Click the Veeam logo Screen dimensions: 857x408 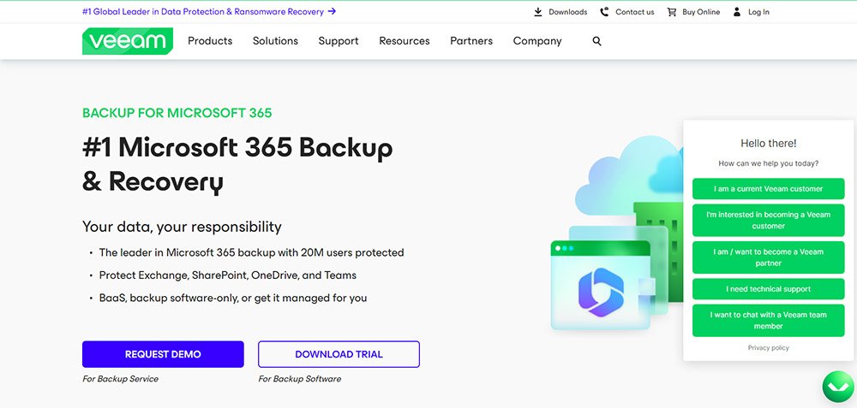point(128,41)
